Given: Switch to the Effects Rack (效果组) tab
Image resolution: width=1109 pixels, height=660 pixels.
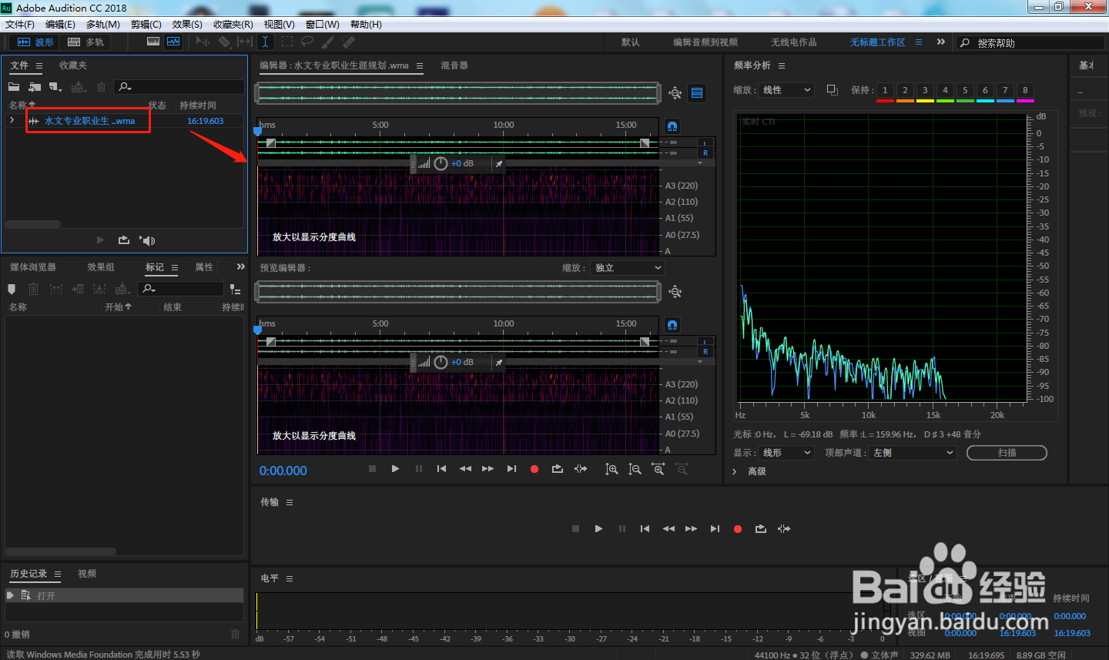Looking at the screenshot, I should 101,267.
